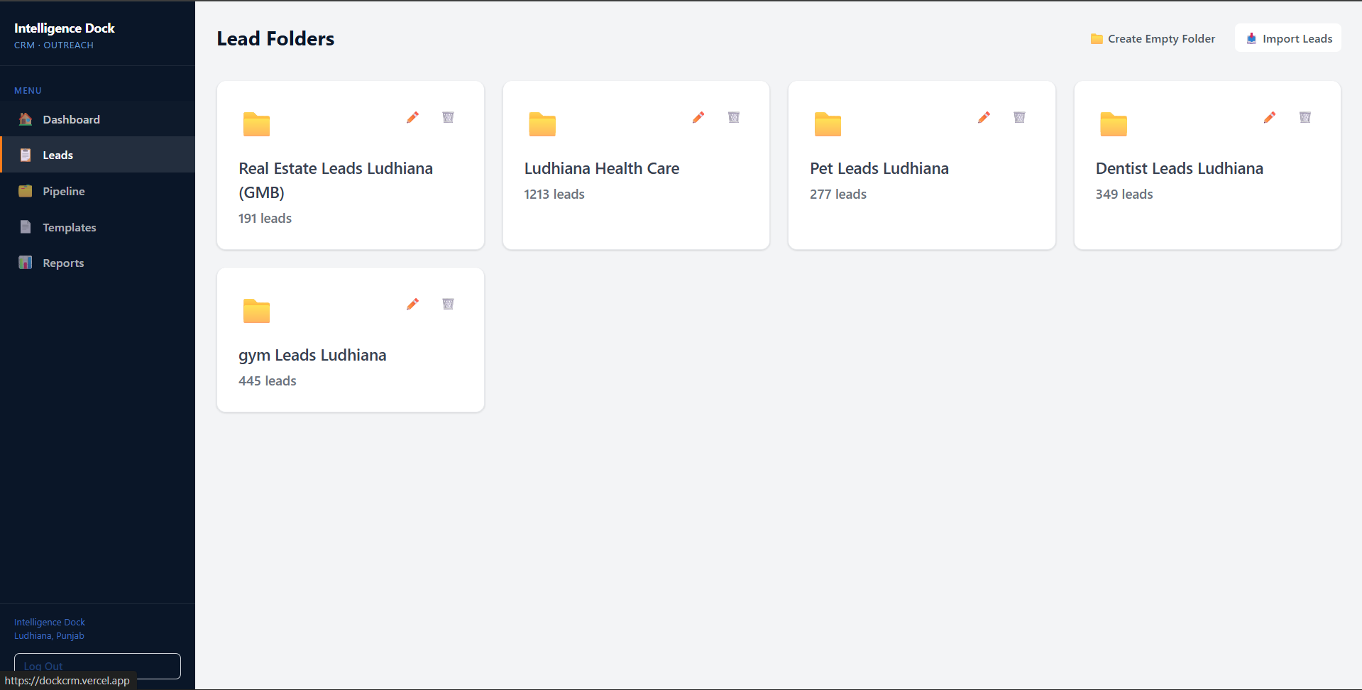Edit the Dentist Leads Ludhiana folder

1270,117
